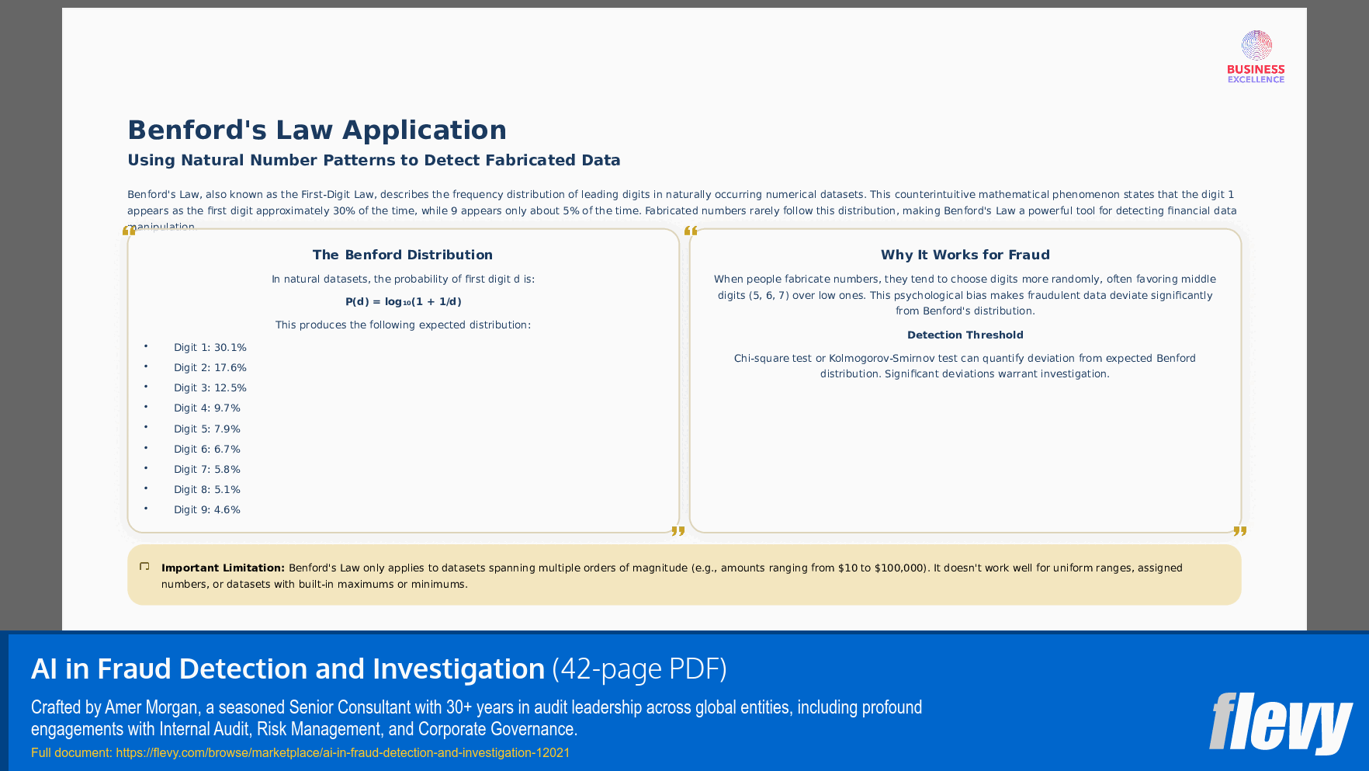Click "The Benford Distribution" heading
This screenshot has width=1369, height=771.
403,255
